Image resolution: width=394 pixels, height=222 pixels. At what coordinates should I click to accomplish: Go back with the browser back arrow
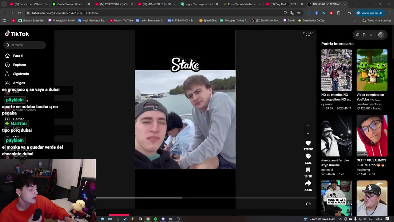4,13
